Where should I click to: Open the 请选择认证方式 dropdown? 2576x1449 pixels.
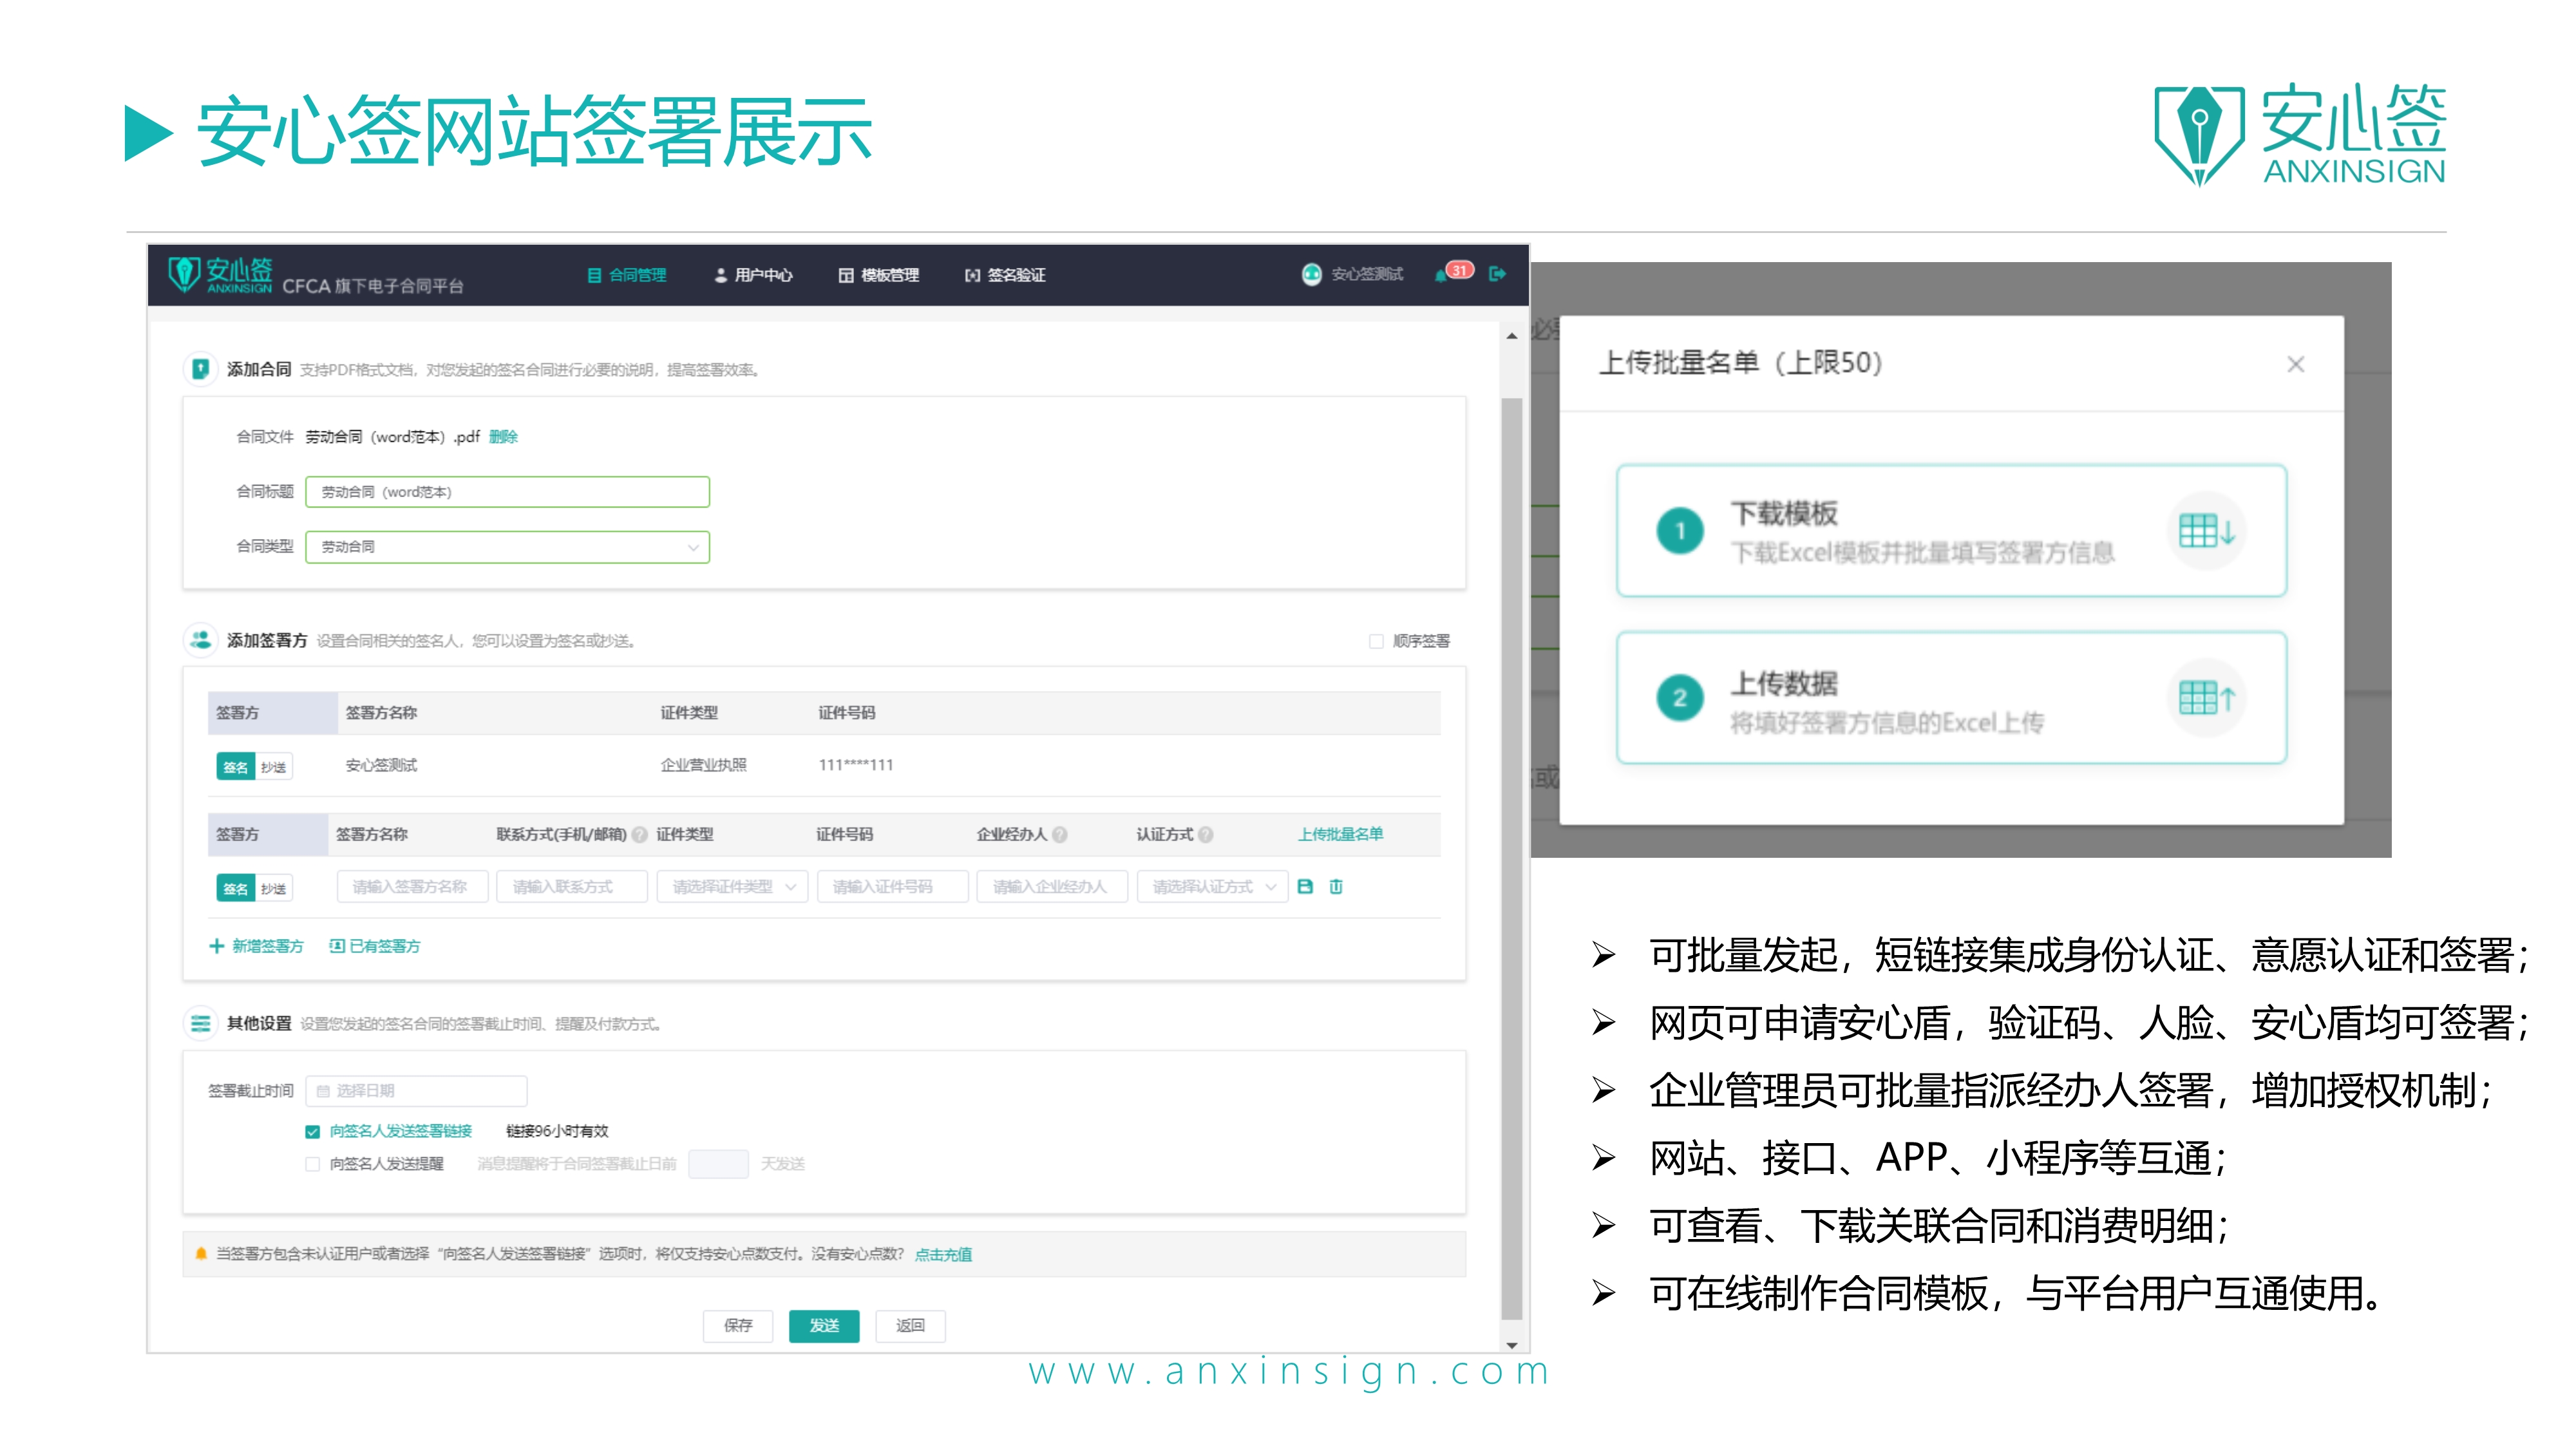[1212, 887]
